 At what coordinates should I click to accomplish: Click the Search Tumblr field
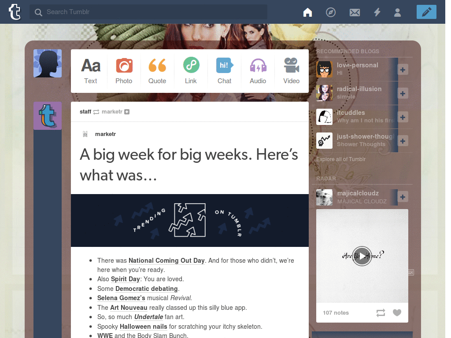pyautogui.click(x=148, y=12)
